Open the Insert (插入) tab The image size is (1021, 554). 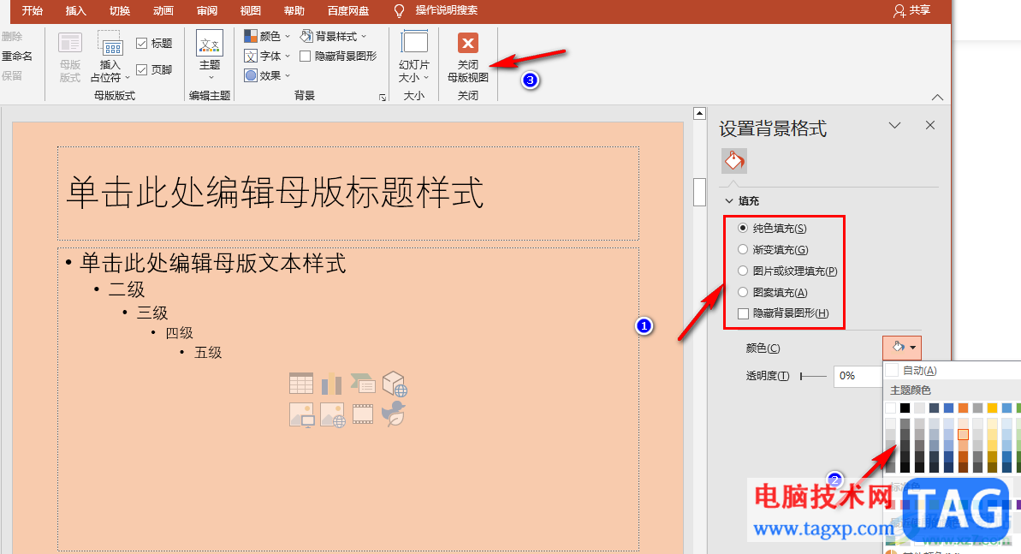(76, 10)
